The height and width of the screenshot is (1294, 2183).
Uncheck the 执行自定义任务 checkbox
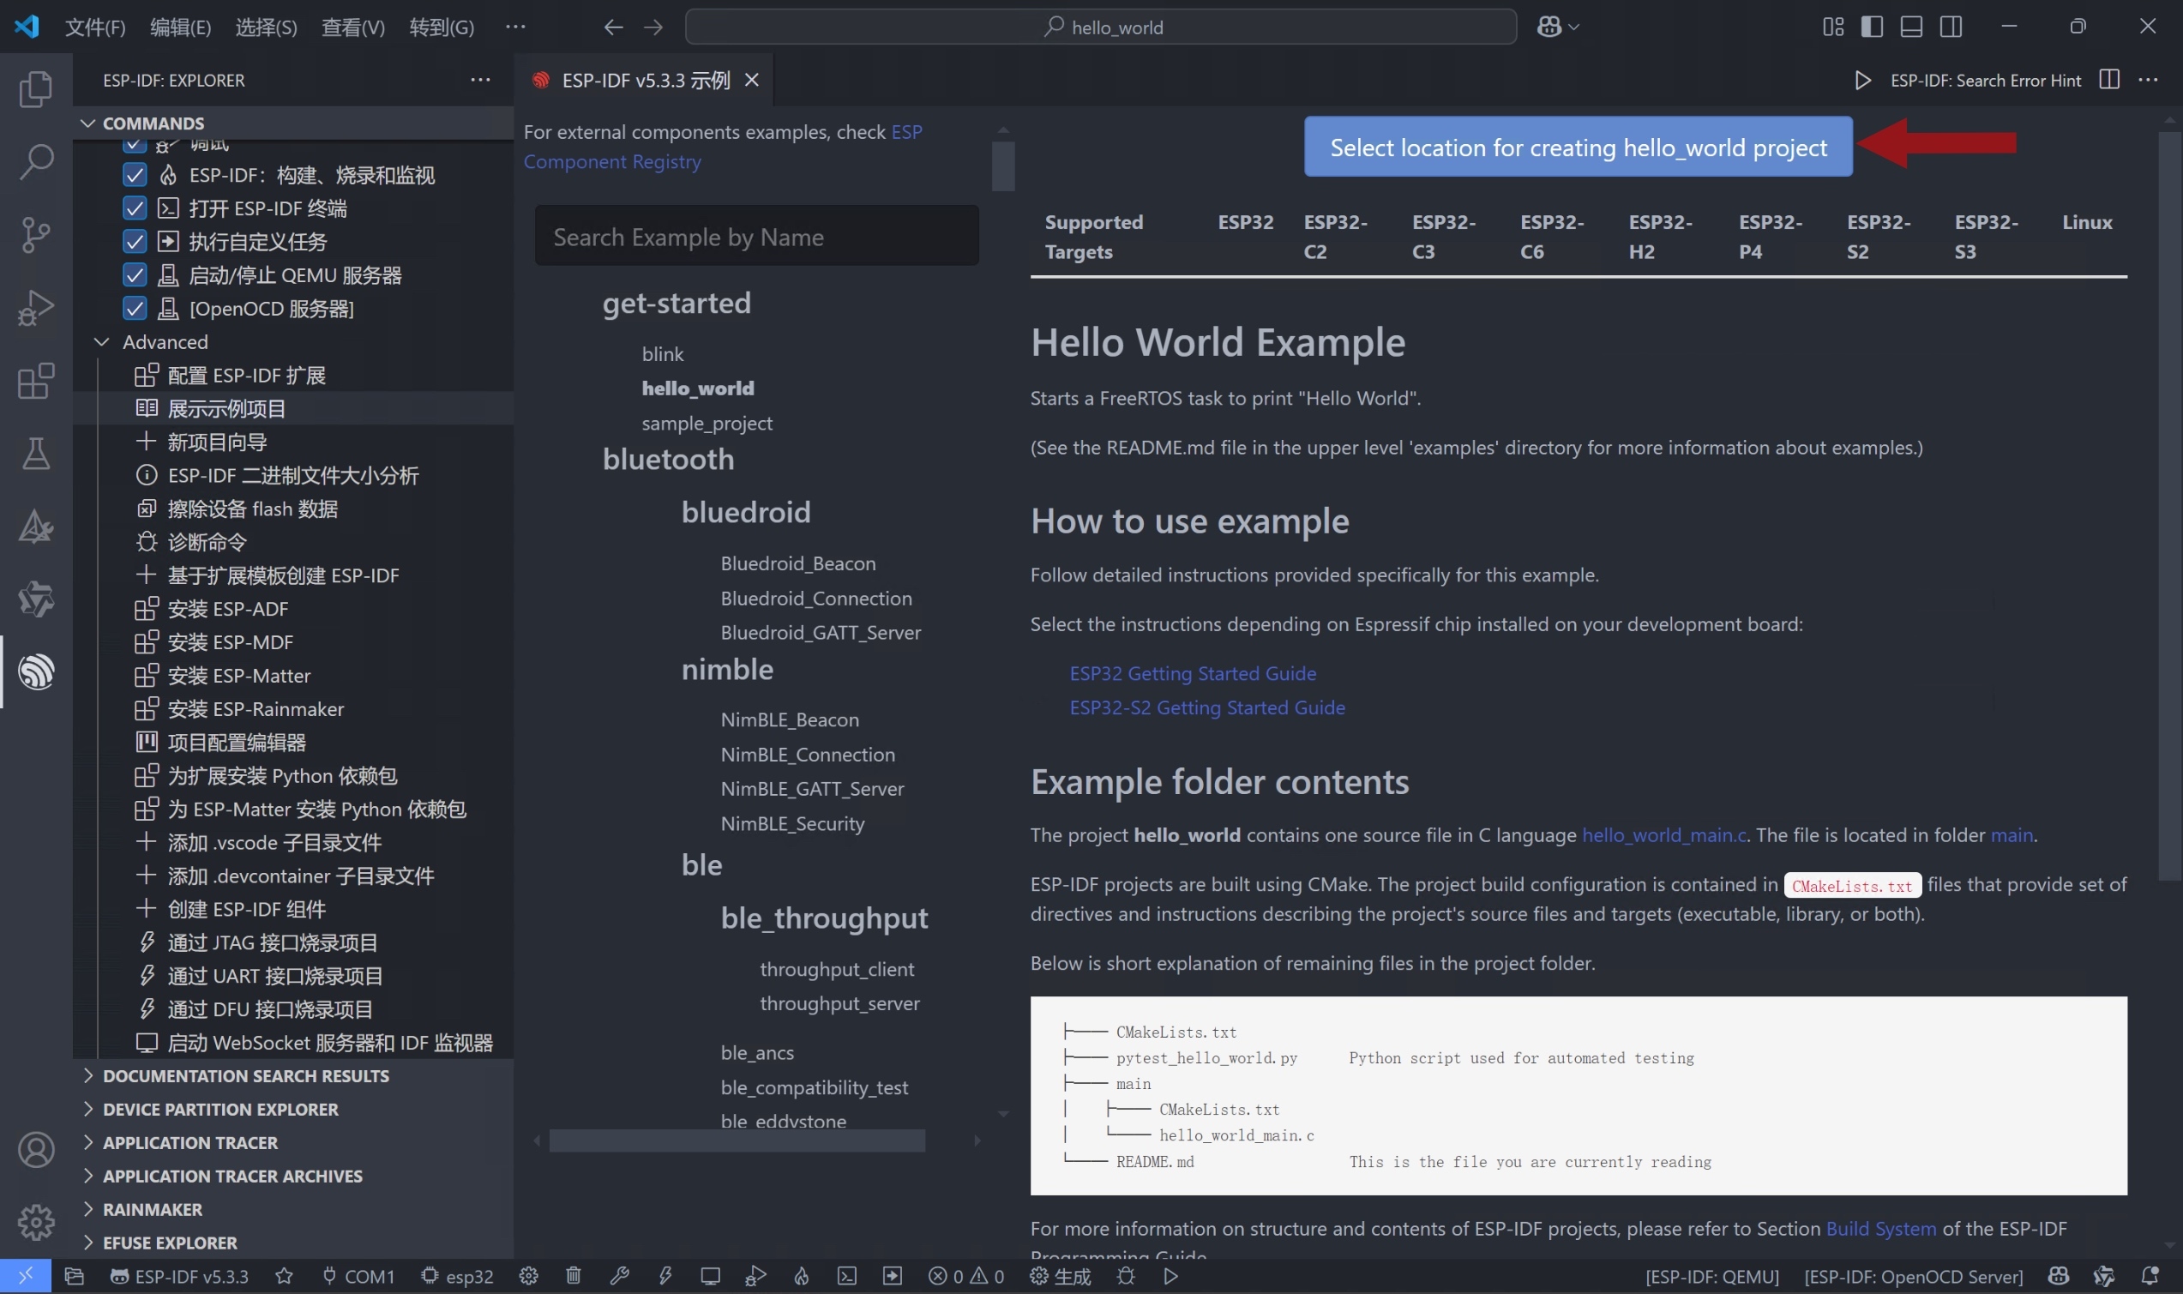click(135, 242)
